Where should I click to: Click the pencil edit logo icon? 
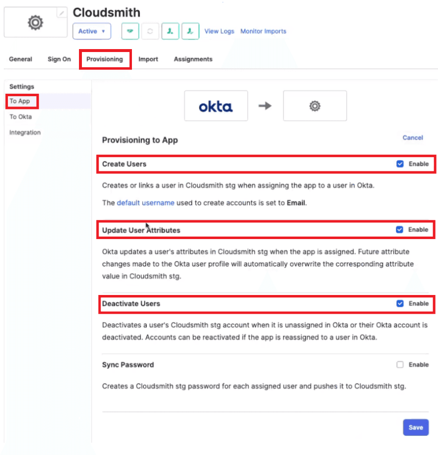(61, 13)
